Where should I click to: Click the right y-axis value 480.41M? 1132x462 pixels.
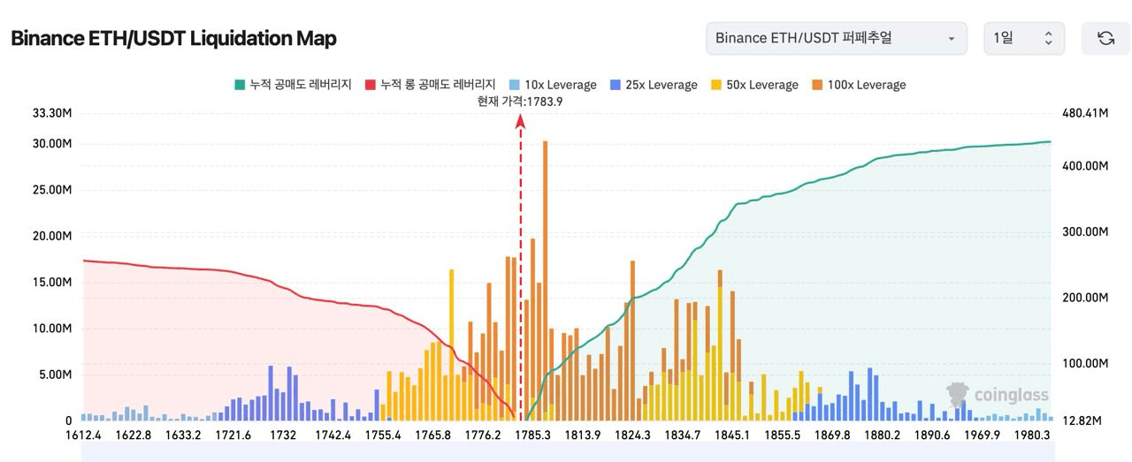point(1084,113)
